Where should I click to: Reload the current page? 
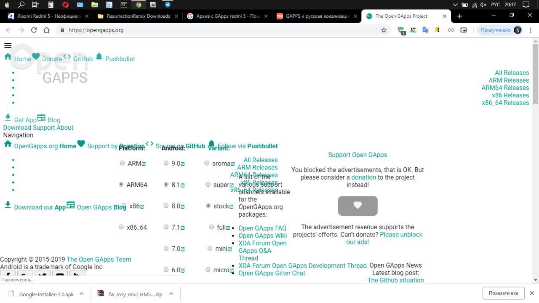[x=34, y=30]
